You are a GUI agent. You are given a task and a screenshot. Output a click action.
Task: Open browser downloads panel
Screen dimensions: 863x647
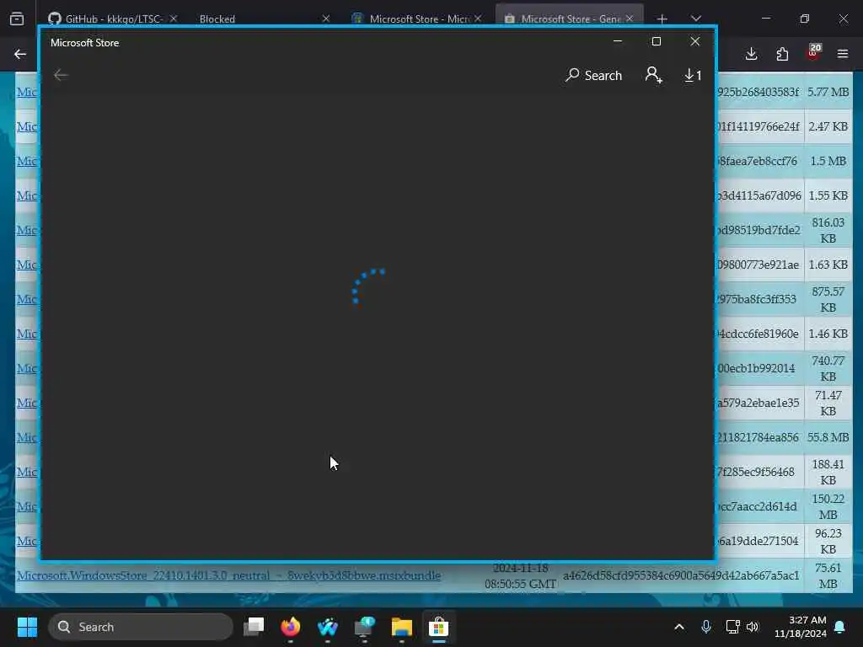coord(751,54)
